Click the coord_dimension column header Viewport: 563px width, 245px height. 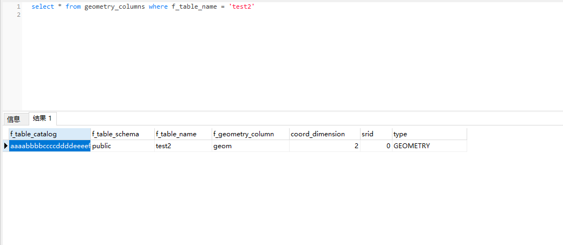coord(325,134)
